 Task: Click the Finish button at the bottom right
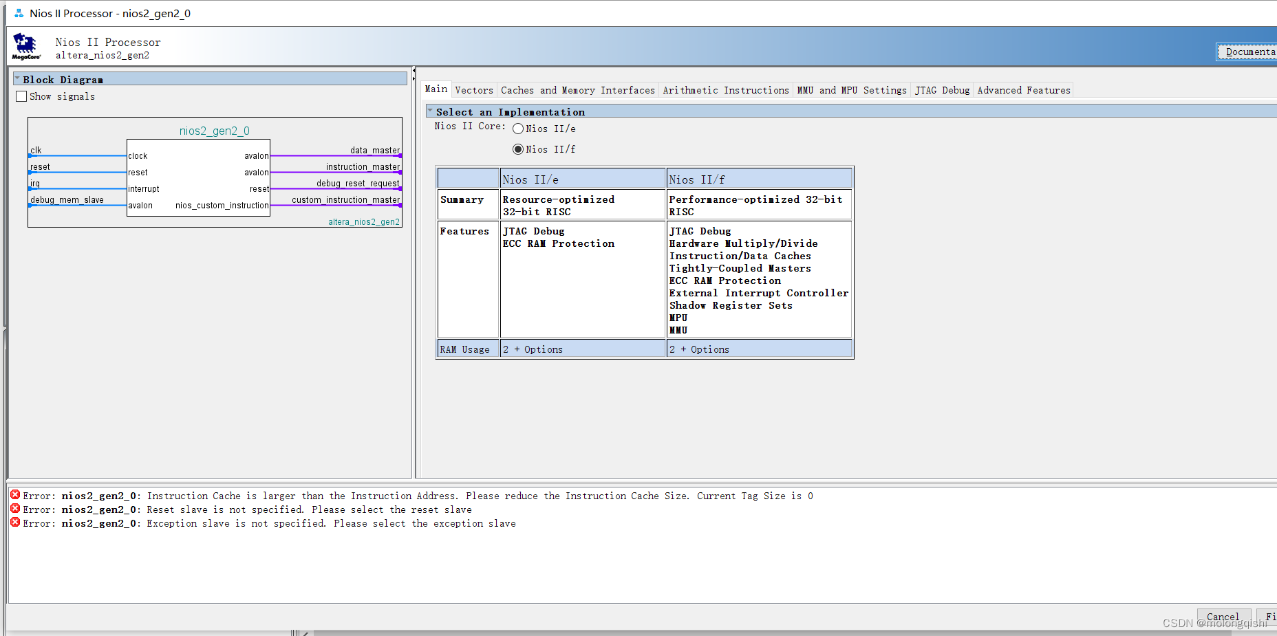[x=1267, y=617]
